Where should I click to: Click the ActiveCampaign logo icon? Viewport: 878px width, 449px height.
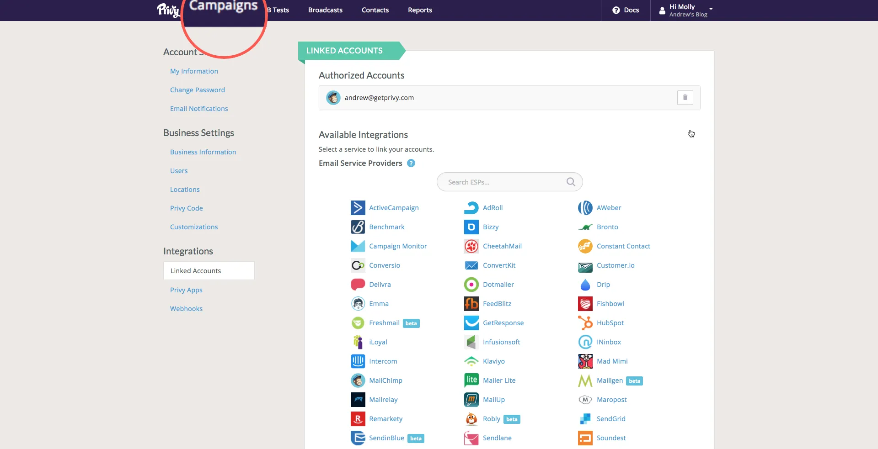(x=358, y=208)
